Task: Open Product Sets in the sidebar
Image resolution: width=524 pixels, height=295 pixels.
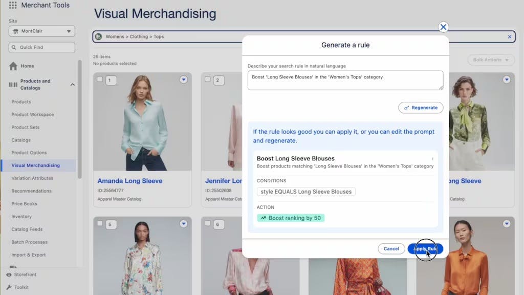Action: 26,127
